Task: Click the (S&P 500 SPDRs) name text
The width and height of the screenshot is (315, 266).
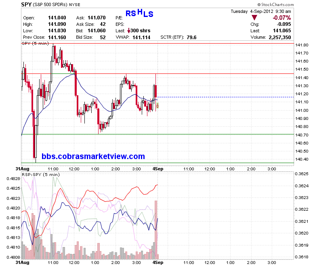Action: tap(50, 4)
